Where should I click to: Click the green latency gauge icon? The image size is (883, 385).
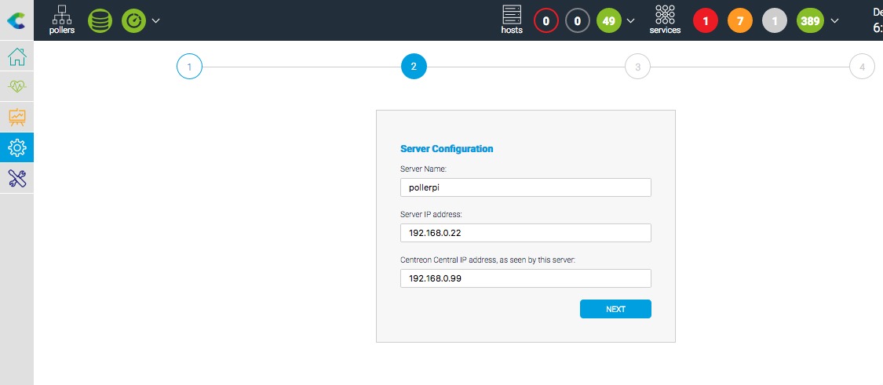133,20
